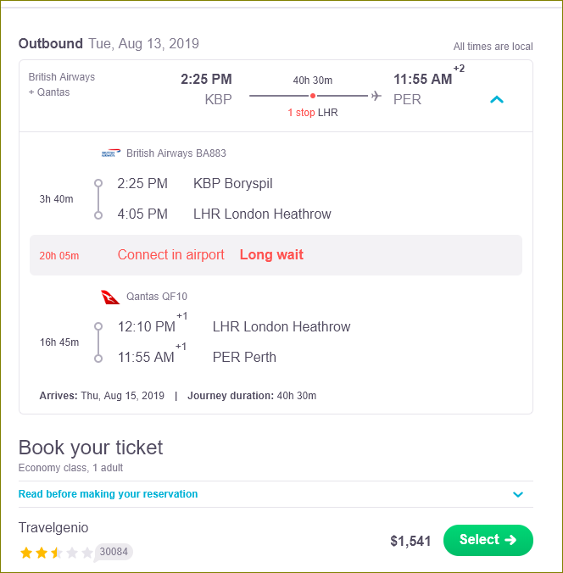Viewport: 563px width, 573px height.
Task: Click the Connect in airport notice
Action: click(x=170, y=254)
